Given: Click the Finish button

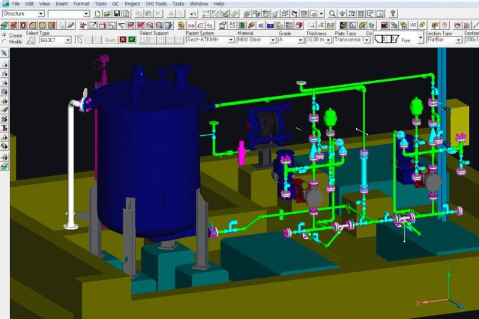Looking at the screenshot, I should (110, 40).
